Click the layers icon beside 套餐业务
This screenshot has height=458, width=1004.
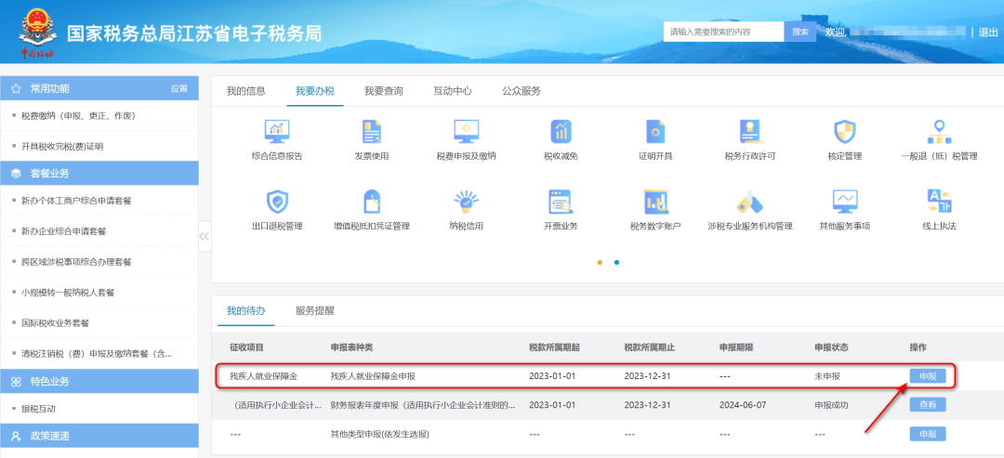tap(16, 174)
